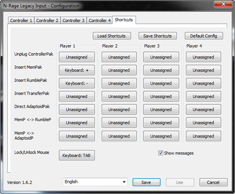Image resolution: width=235 pixels, height=194 pixels.
Task: Close the N-Rage configuration window
Action: pyautogui.click(x=223, y=4)
